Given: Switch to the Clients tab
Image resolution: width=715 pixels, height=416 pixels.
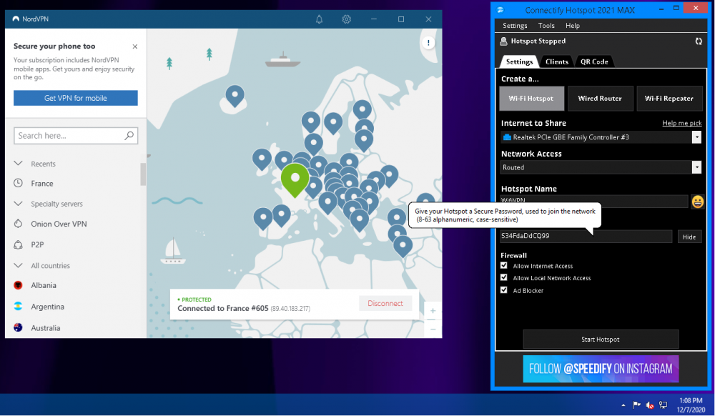Looking at the screenshot, I should point(557,61).
